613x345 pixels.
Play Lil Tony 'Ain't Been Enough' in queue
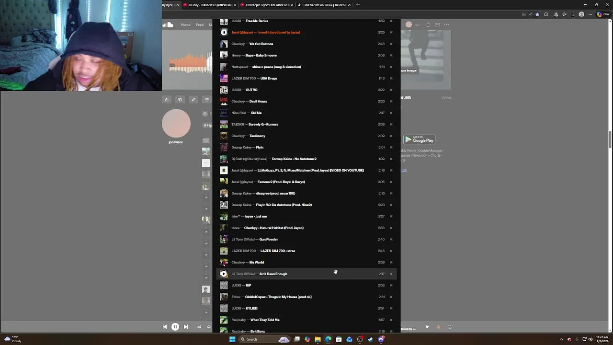pyautogui.click(x=224, y=274)
